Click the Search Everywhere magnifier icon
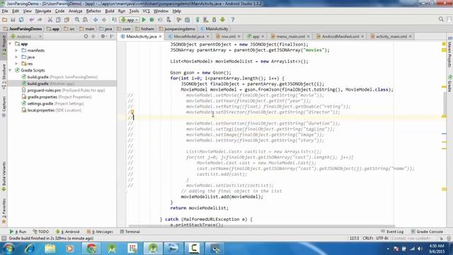453x255 pixels. pos(441,19)
